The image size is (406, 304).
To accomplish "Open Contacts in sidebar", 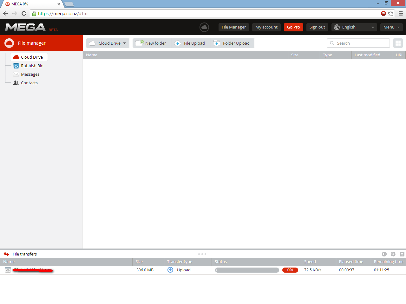I will (29, 83).
